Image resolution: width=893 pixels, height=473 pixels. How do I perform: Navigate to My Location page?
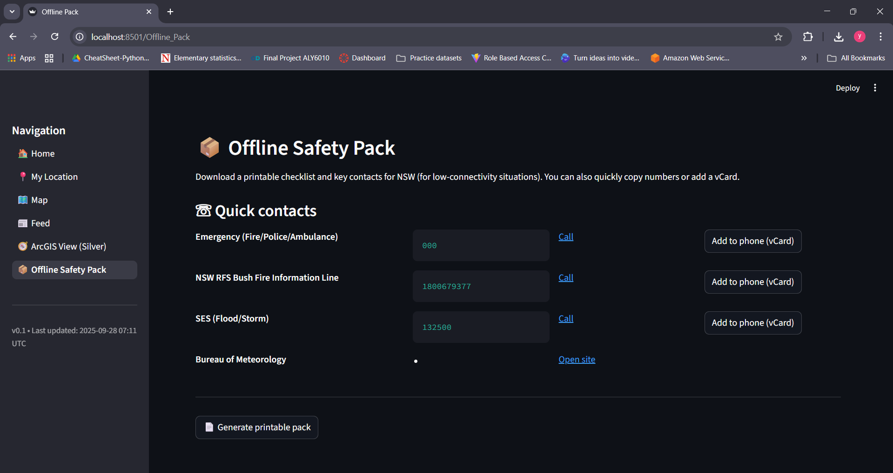(x=74, y=177)
